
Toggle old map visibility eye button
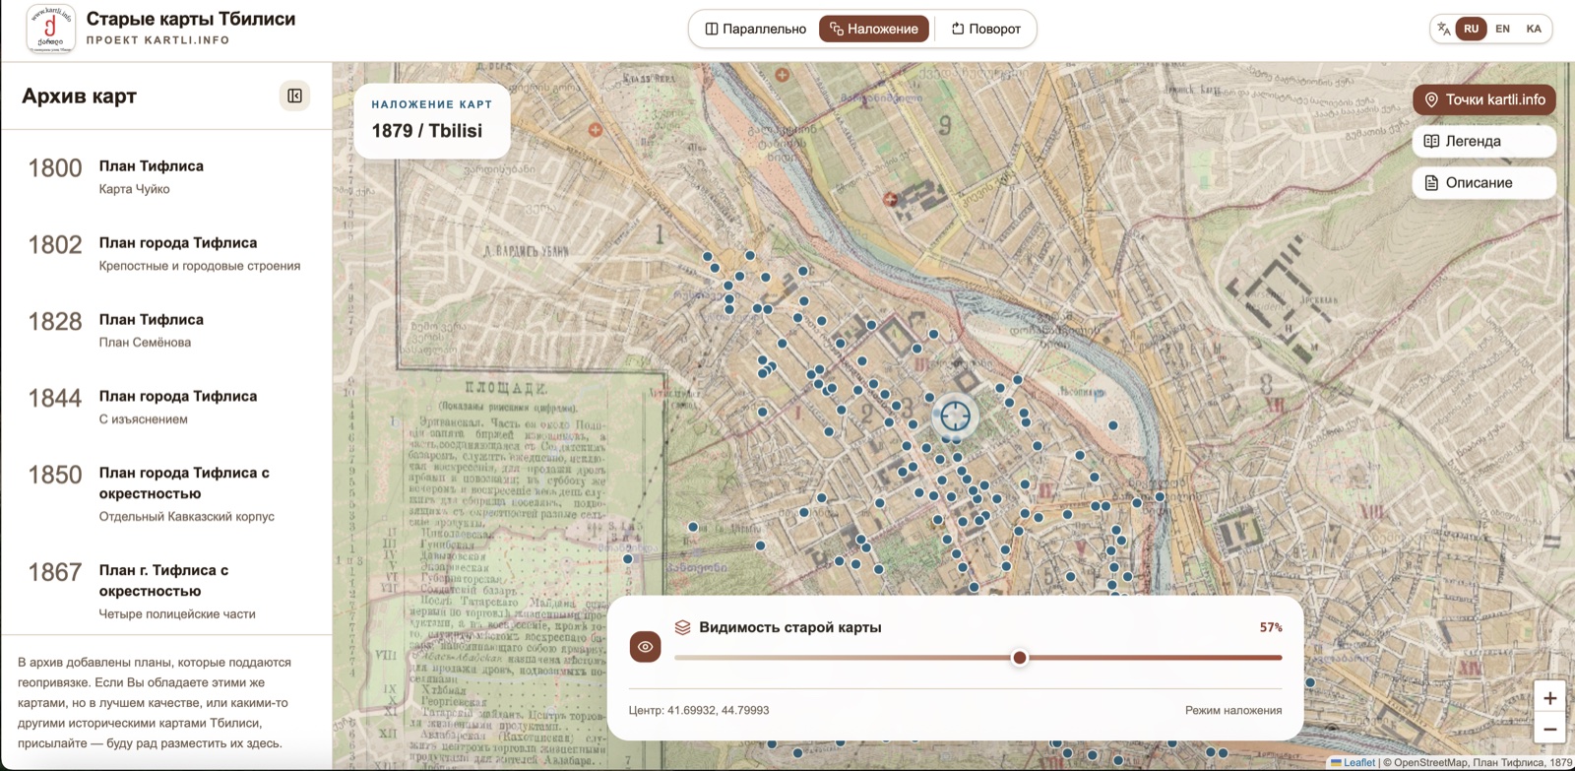tap(645, 647)
